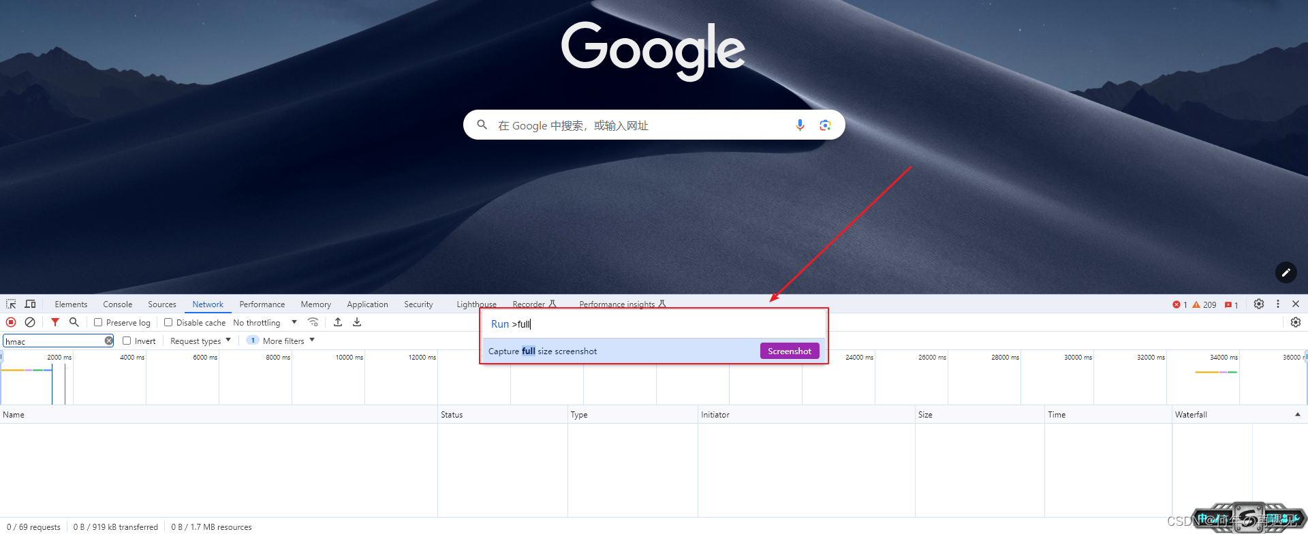The image size is (1308, 534).
Task: Clear the network log
Action: (x=30, y=322)
